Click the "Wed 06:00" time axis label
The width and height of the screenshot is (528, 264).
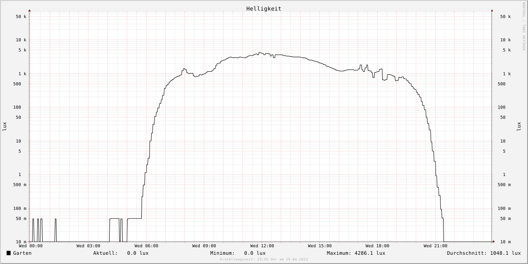tap(147, 246)
